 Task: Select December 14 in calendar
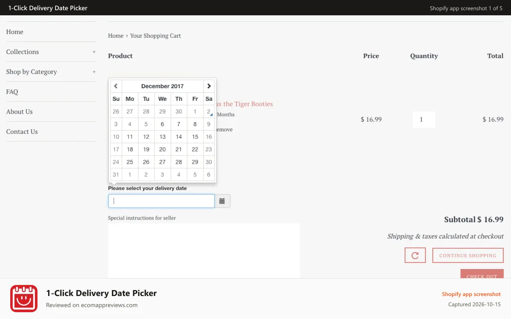click(179, 137)
